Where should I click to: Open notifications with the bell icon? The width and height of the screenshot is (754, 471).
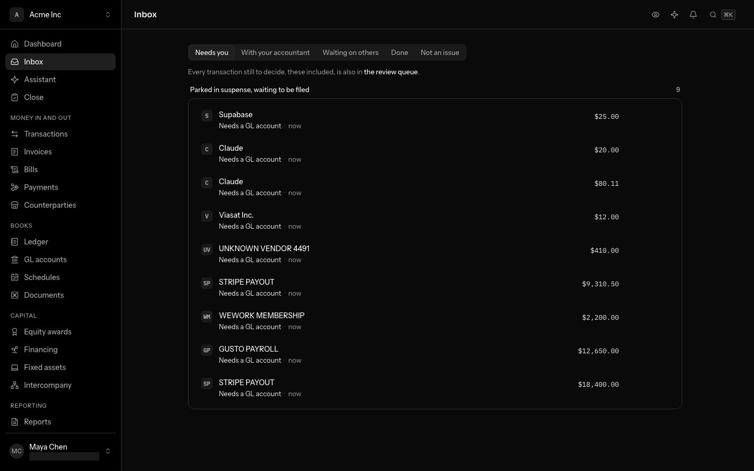point(693,15)
